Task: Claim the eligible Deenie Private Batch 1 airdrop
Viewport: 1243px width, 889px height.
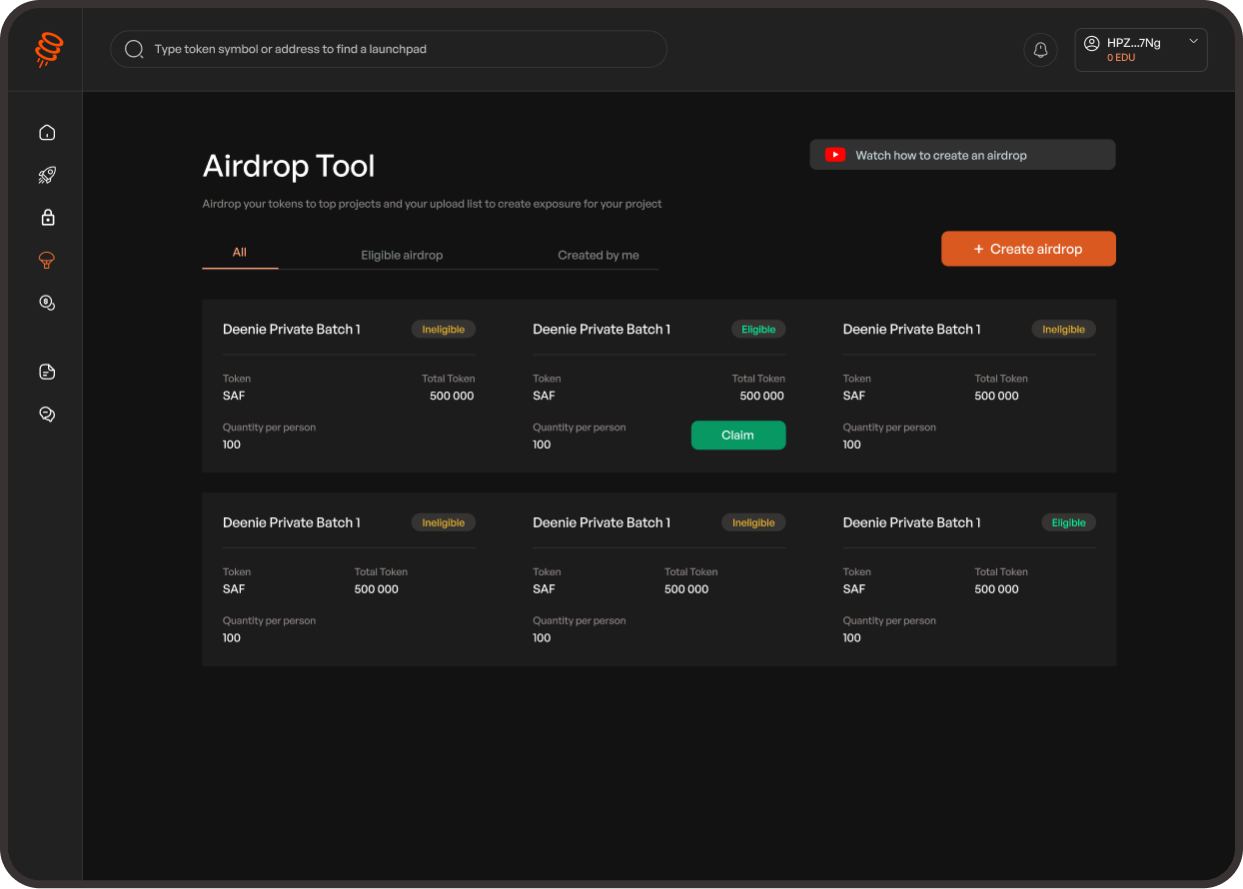Action: (x=738, y=435)
